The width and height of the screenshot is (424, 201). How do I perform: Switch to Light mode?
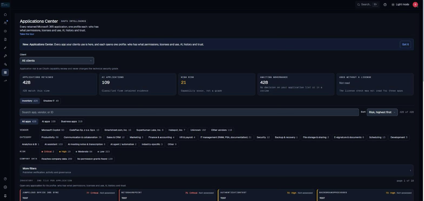[400, 5]
